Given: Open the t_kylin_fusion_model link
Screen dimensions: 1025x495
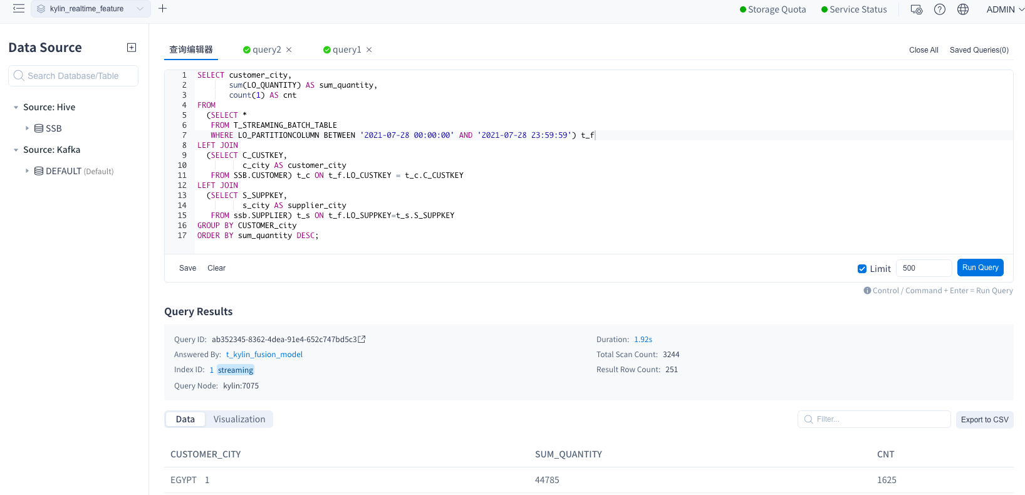Looking at the screenshot, I should point(264,355).
